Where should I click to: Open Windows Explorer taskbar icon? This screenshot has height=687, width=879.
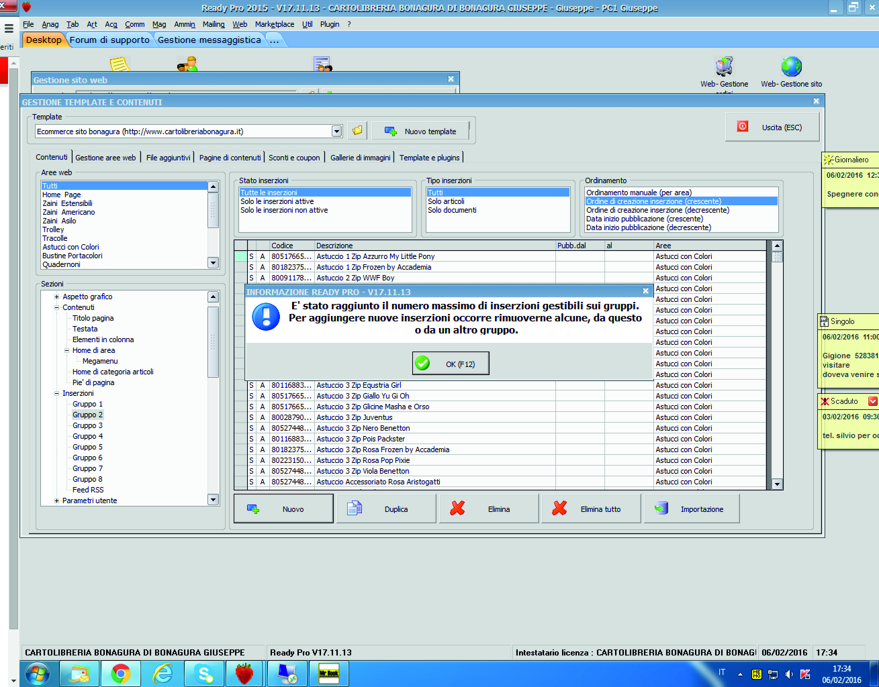(x=79, y=674)
